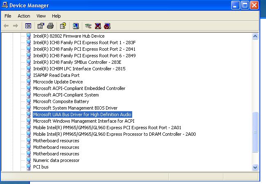Select Microcode Update Device entry
266x184 pixels.
[58, 82]
